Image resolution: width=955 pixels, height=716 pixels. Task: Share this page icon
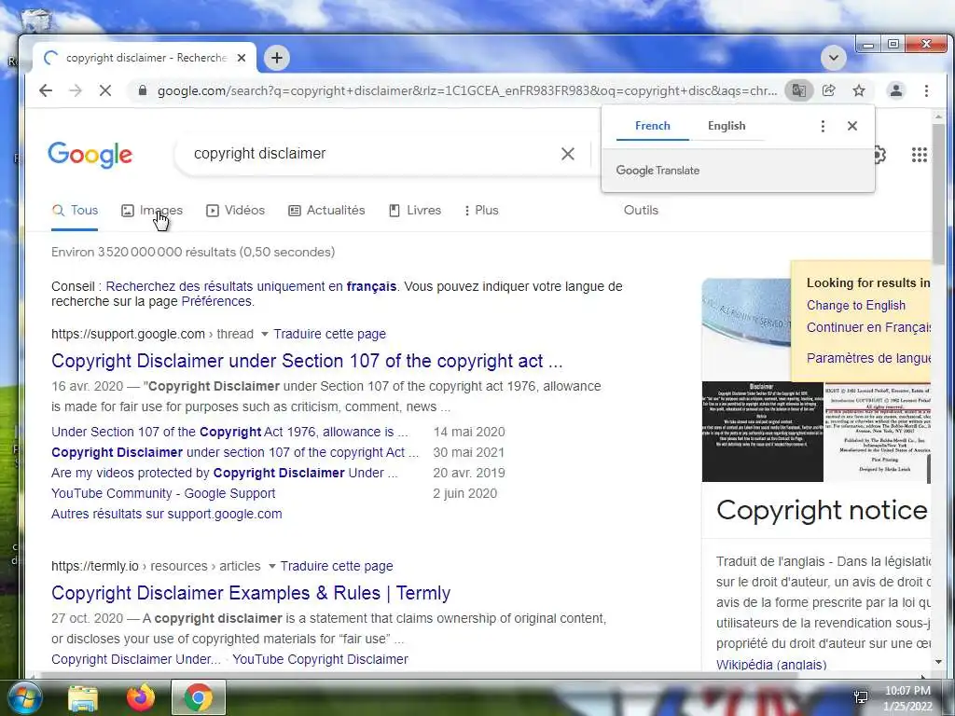click(829, 90)
